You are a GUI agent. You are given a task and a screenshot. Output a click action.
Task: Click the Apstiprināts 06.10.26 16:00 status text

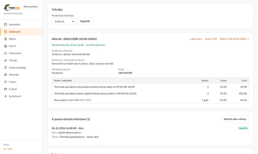pyautogui.click(x=78, y=45)
